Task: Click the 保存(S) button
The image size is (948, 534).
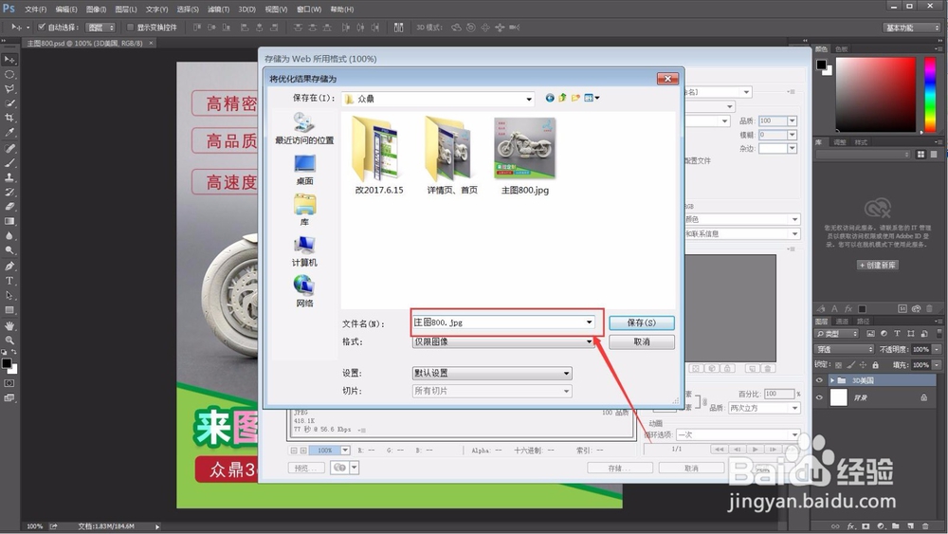Action: 642,322
